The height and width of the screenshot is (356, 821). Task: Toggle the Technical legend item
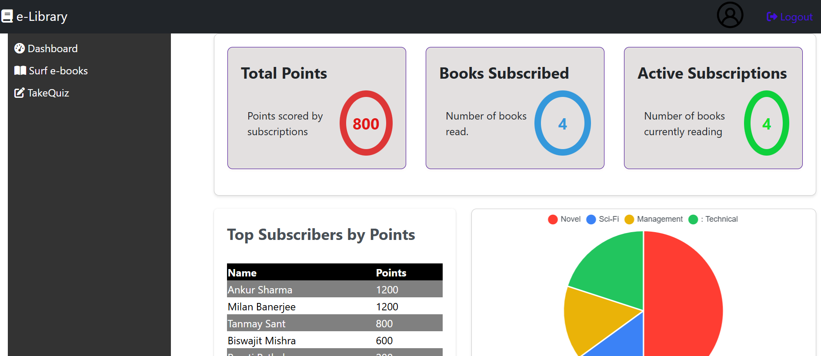pyautogui.click(x=713, y=219)
